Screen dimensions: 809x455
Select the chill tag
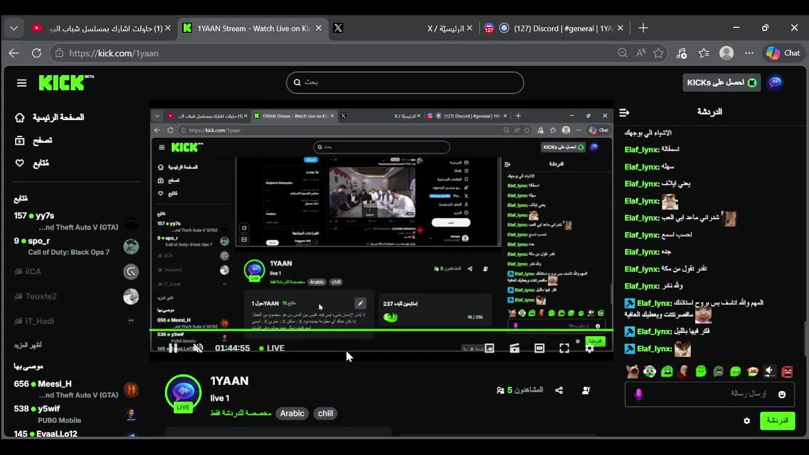pos(325,413)
